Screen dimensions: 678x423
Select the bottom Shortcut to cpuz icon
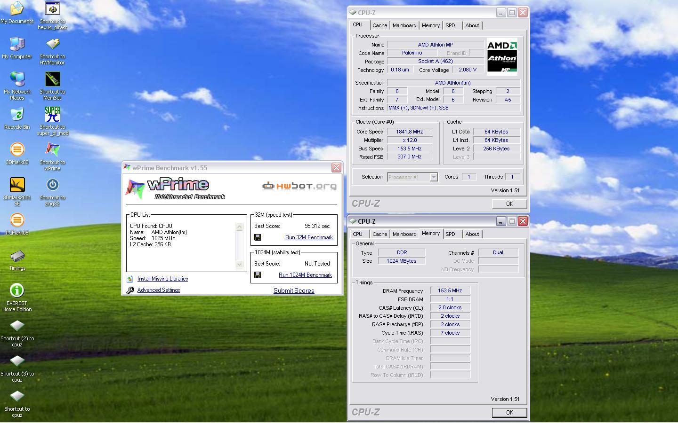(x=17, y=396)
